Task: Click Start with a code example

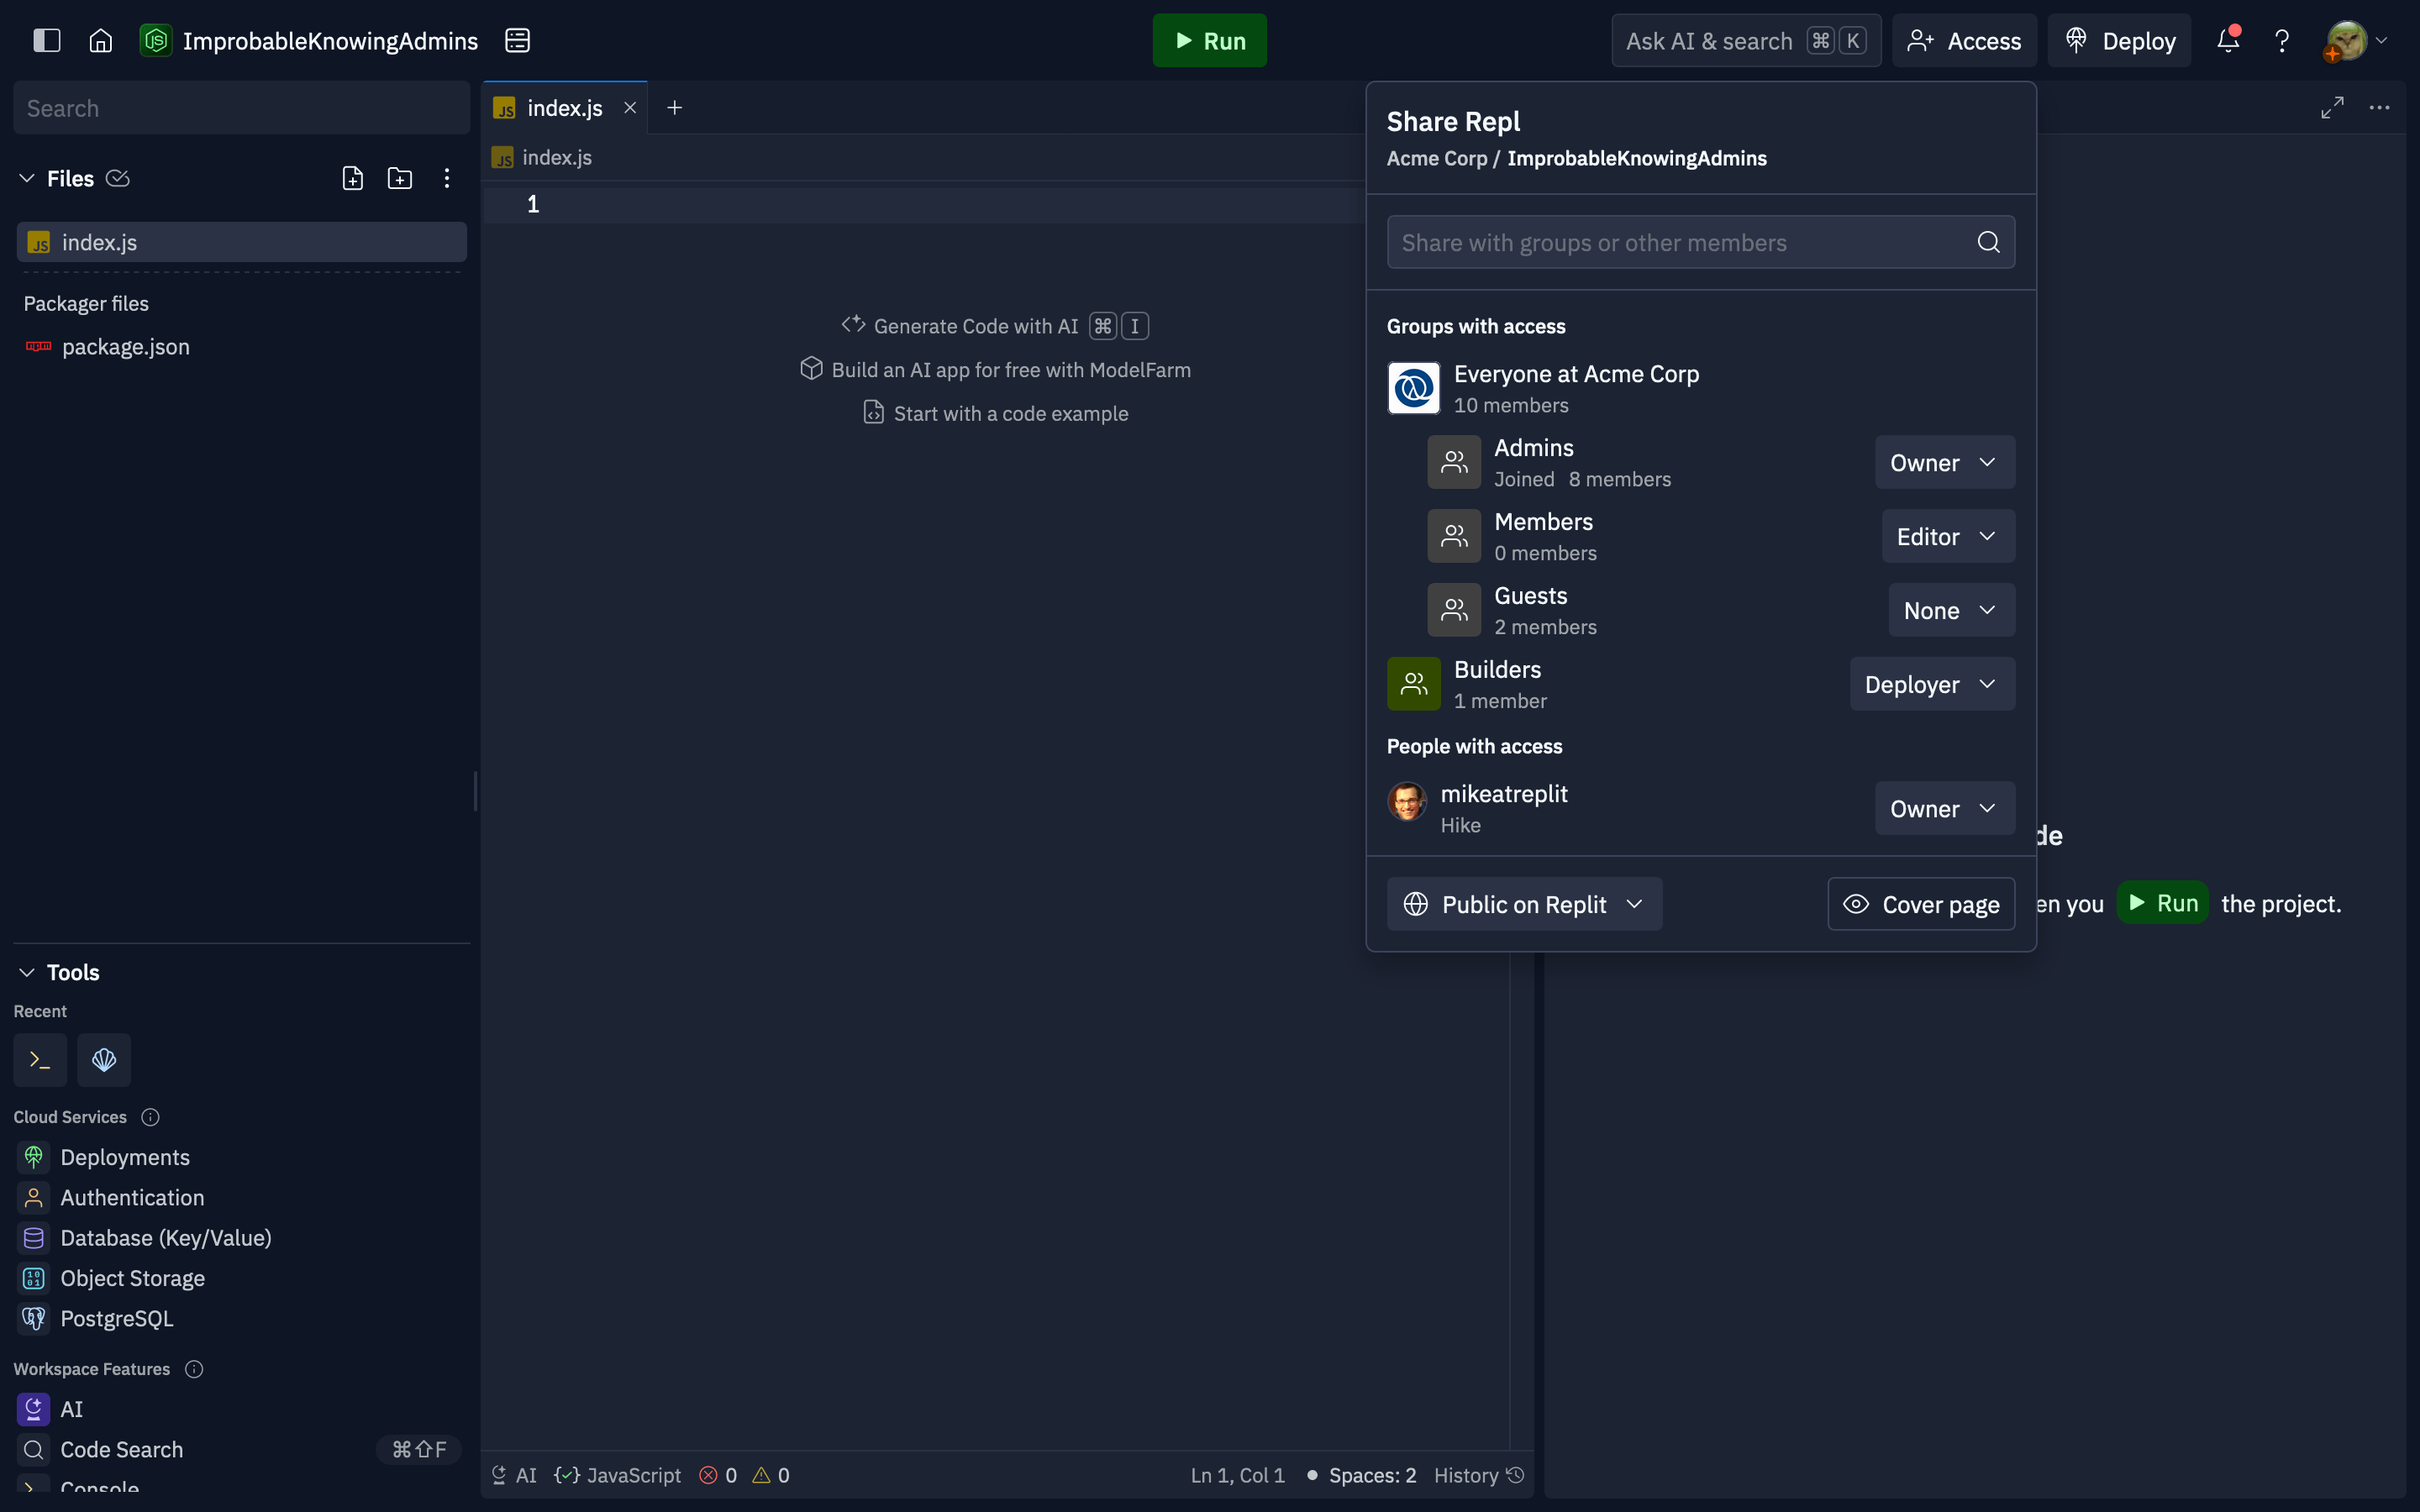Action: click(x=995, y=413)
